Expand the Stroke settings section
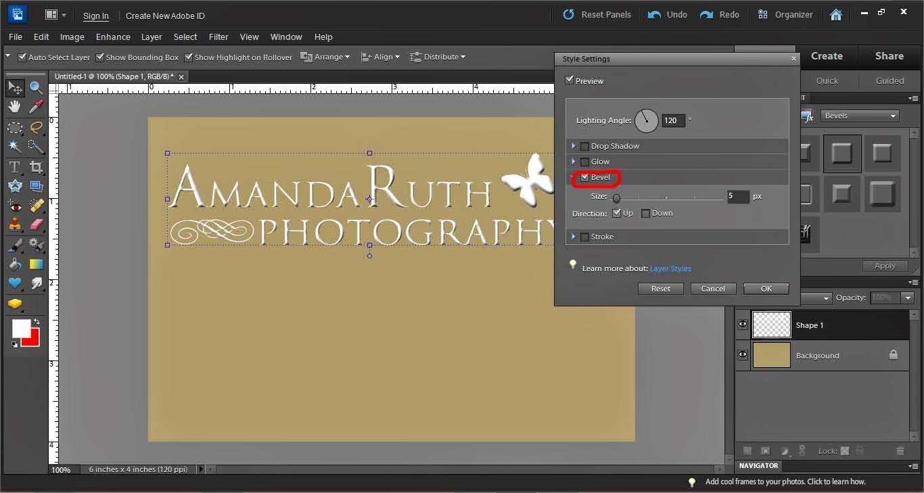Viewport: 924px width, 493px height. pyautogui.click(x=574, y=237)
